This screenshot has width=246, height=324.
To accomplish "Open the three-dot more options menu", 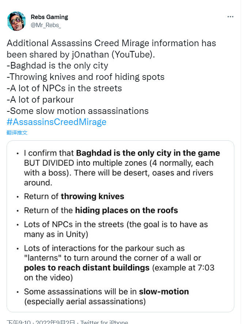I will 230,17.
